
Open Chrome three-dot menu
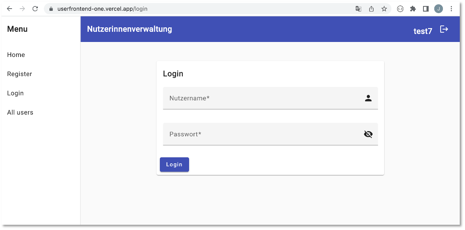(x=452, y=9)
